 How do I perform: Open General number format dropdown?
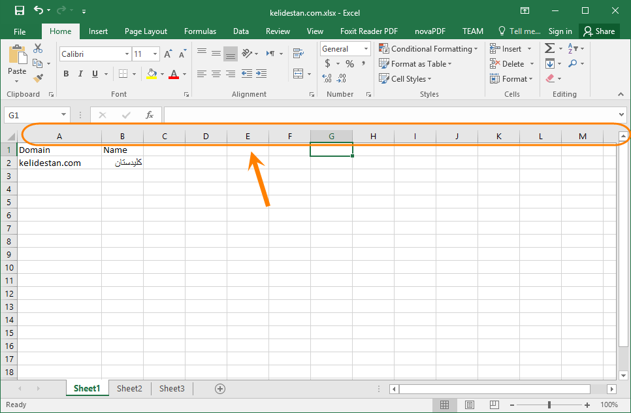click(x=366, y=49)
